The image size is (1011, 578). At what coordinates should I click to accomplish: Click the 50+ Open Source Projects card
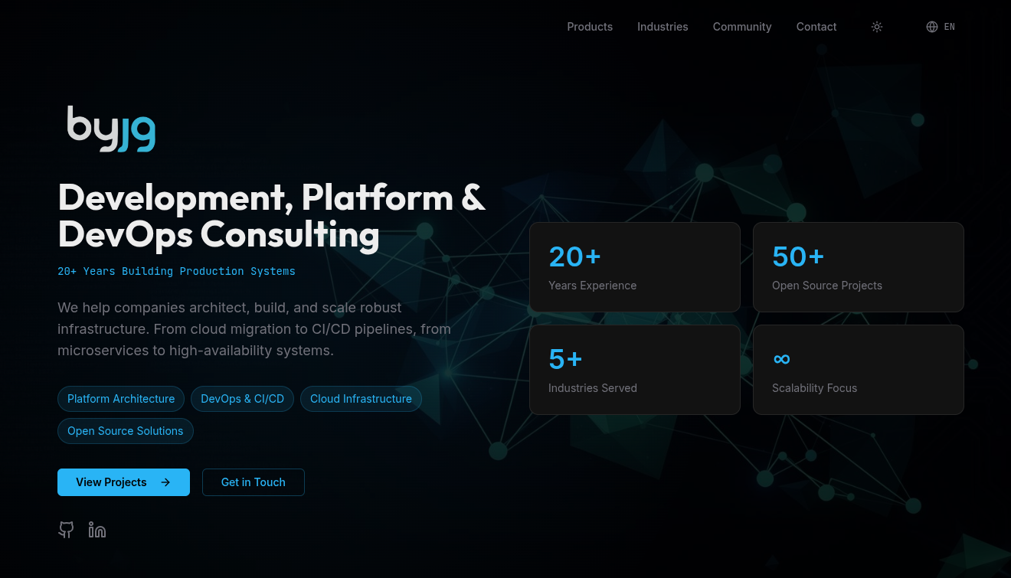click(x=858, y=267)
